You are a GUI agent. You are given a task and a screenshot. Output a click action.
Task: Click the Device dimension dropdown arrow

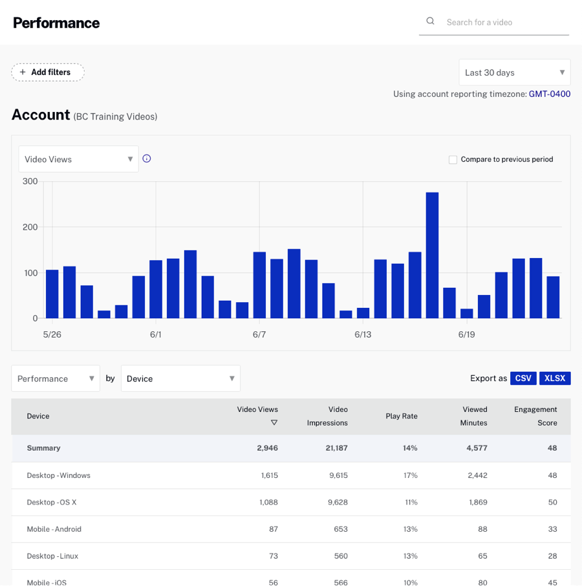click(x=232, y=378)
